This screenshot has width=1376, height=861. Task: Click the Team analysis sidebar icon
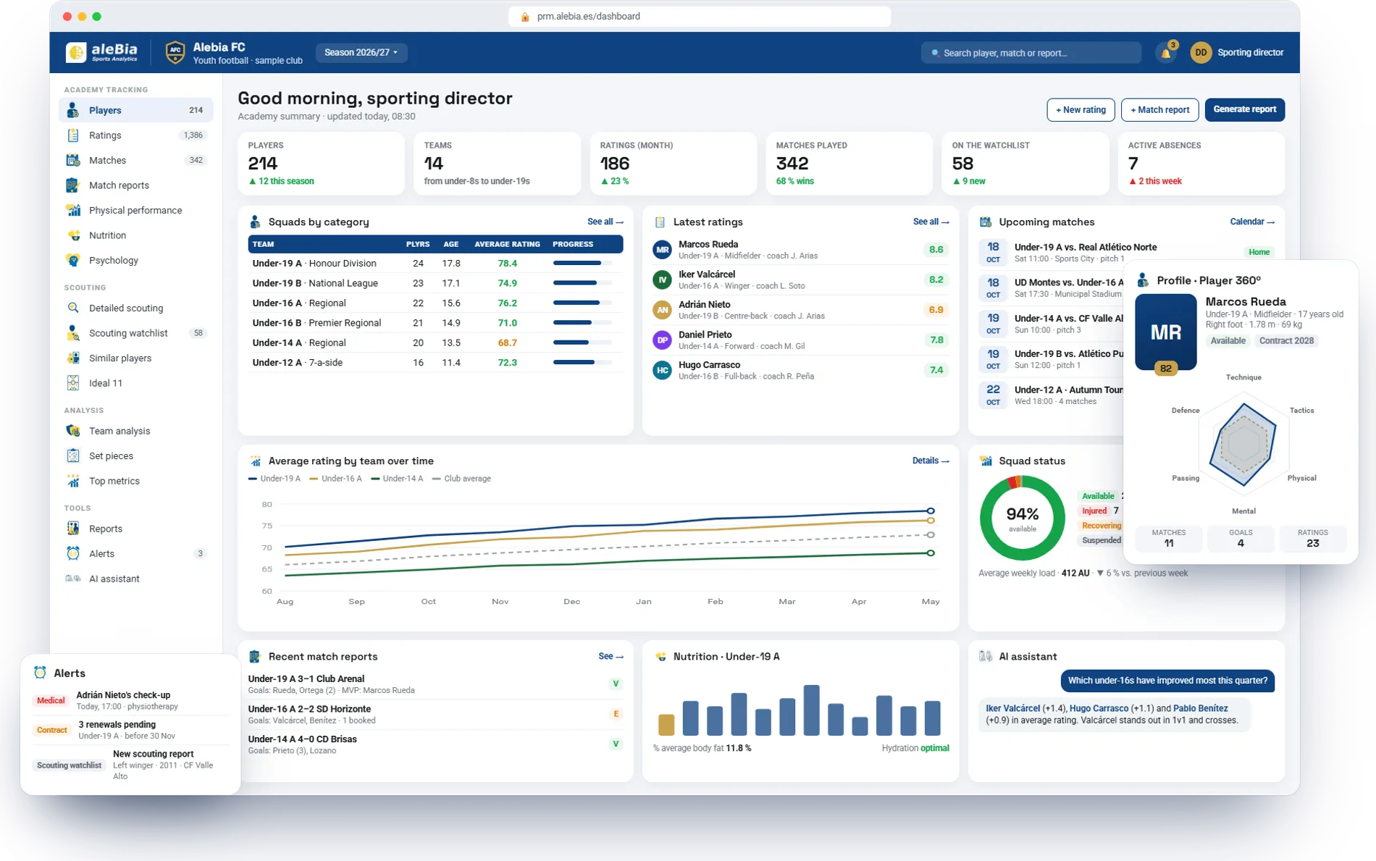pos(73,431)
